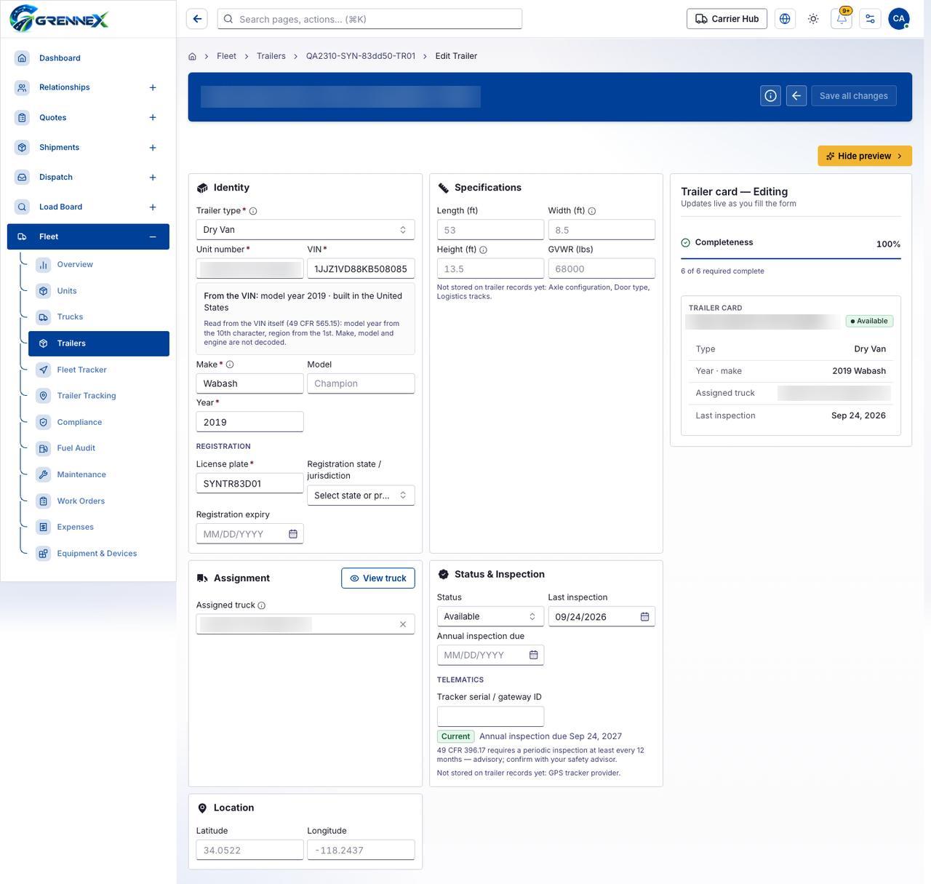Click the info icon next to Height (ft)
Viewport: 931px width, 884px height.
click(483, 250)
